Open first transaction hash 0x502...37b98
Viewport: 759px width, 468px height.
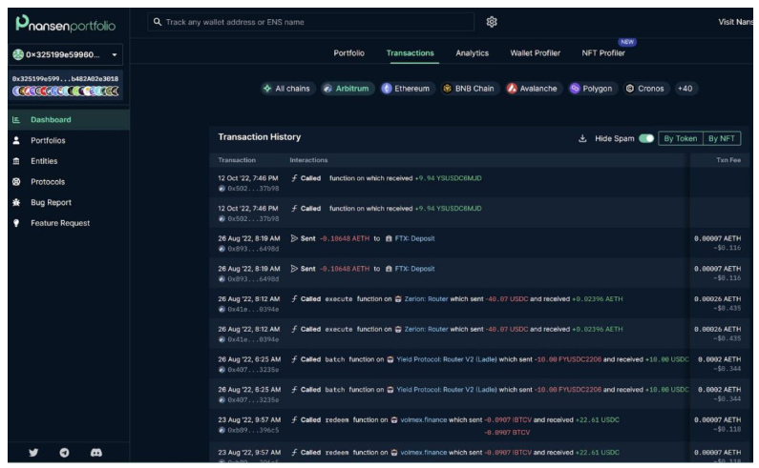tap(253, 189)
